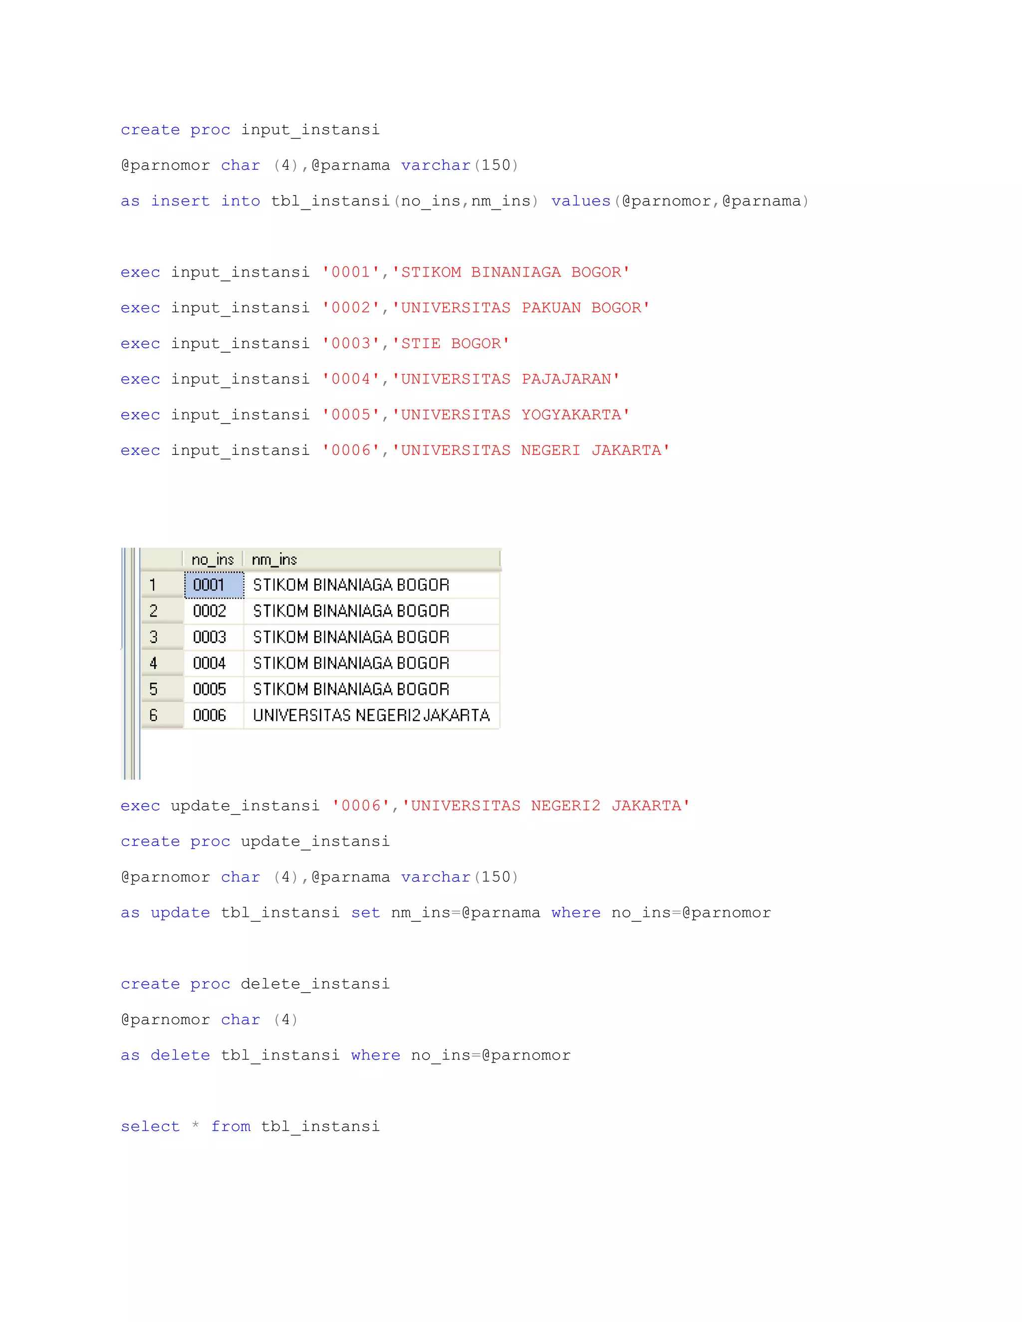Click the 'create proc delete_instansi' line
Image resolution: width=1022 pixels, height=1322 pixels.
point(255,984)
